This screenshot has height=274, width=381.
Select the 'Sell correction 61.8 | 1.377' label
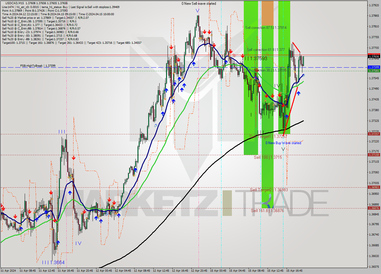click(x=266, y=50)
